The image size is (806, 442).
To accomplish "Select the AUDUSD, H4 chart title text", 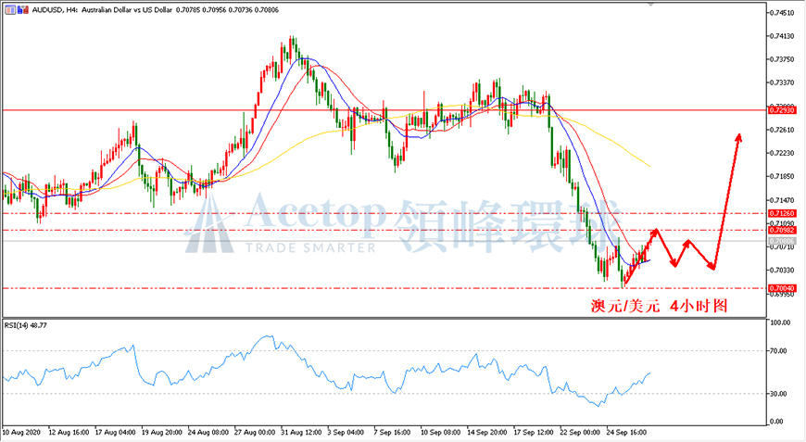I will pos(47,10).
